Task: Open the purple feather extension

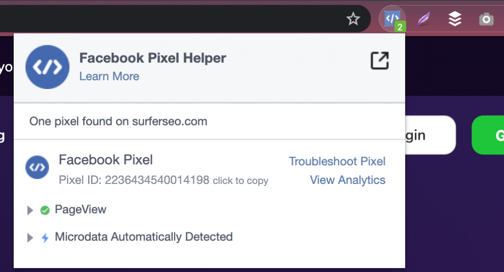Action: coord(424,19)
